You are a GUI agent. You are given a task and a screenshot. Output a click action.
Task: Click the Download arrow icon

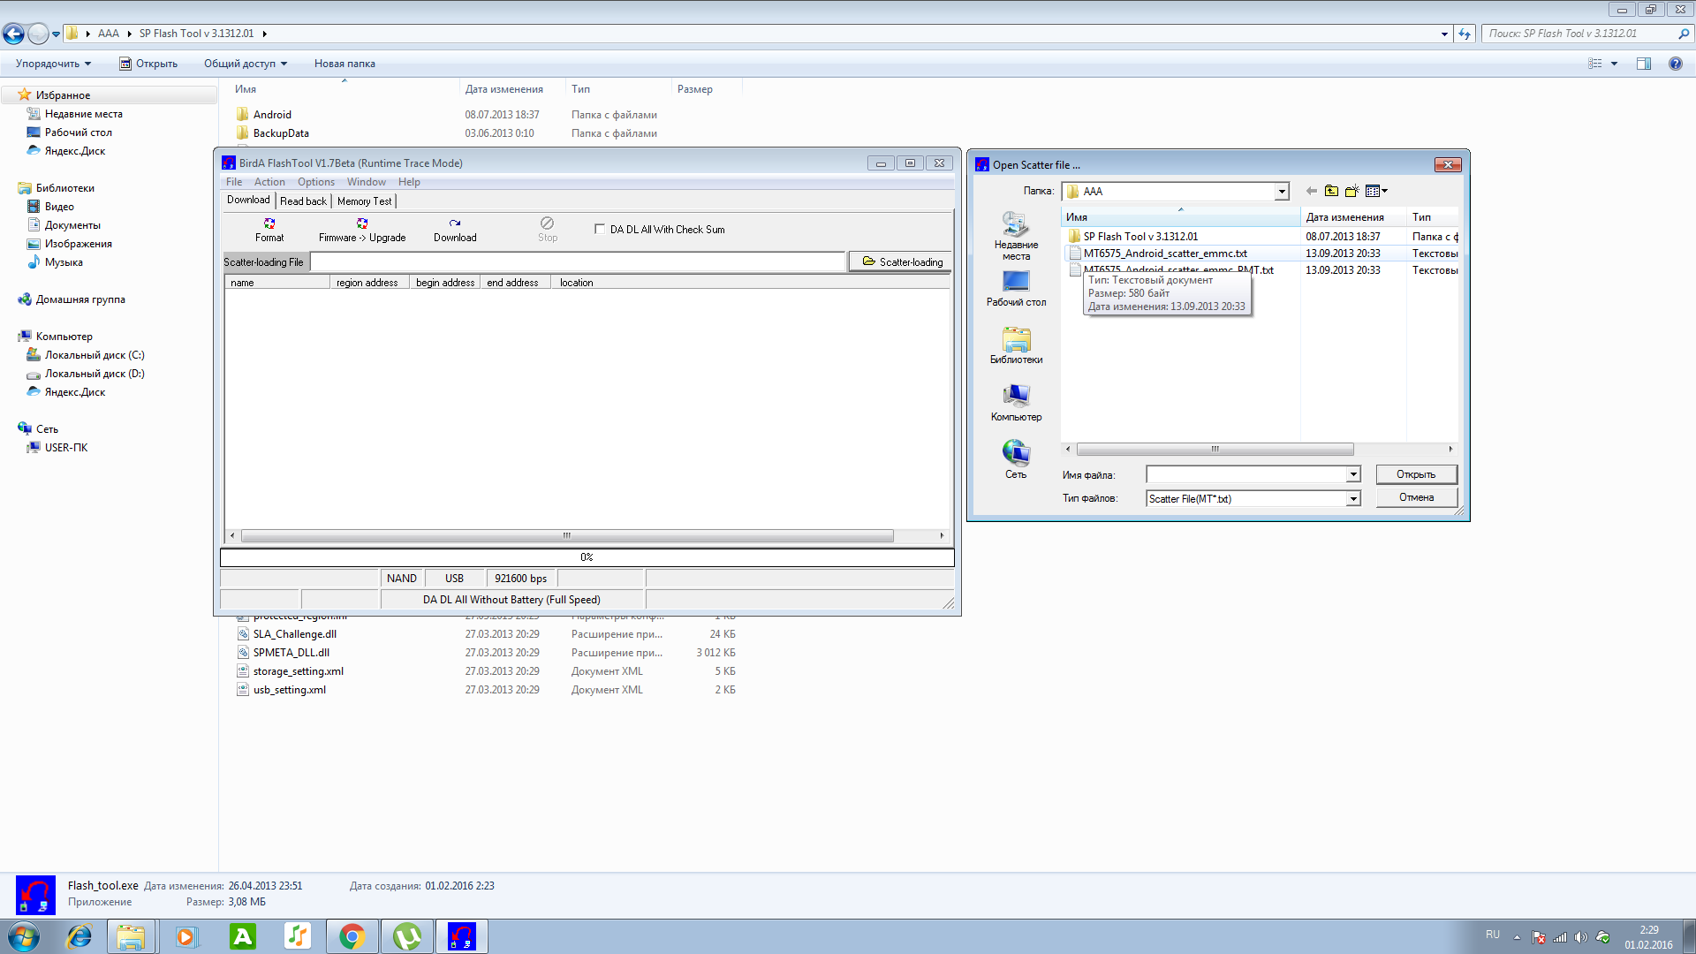coord(455,223)
